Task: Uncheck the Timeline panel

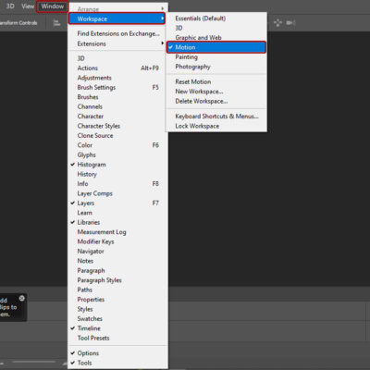Action: pyautogui.click(x=117, y=328)
